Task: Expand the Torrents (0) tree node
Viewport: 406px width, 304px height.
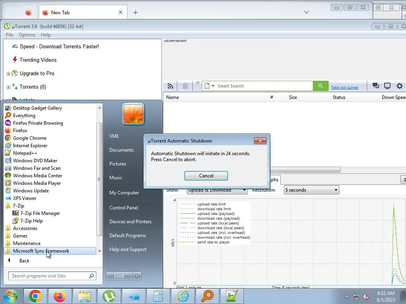Action: click(8, 87)
